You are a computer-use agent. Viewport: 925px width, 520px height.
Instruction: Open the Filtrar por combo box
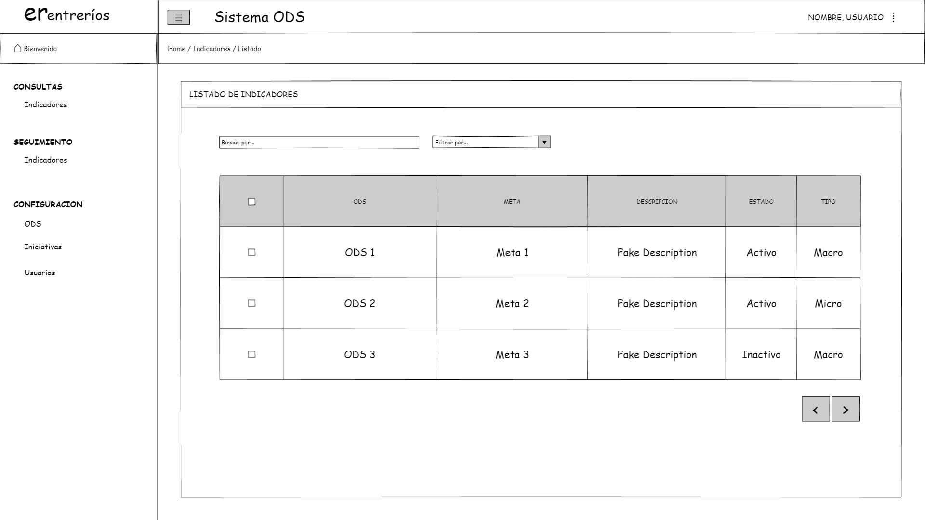pos(485,142)
